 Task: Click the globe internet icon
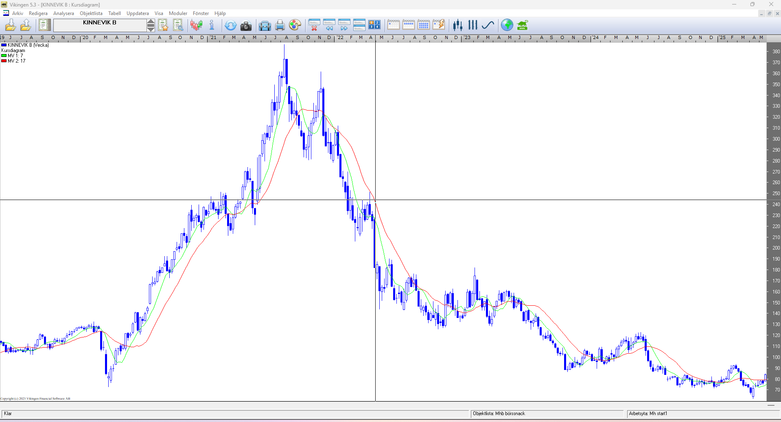point(507,25)
